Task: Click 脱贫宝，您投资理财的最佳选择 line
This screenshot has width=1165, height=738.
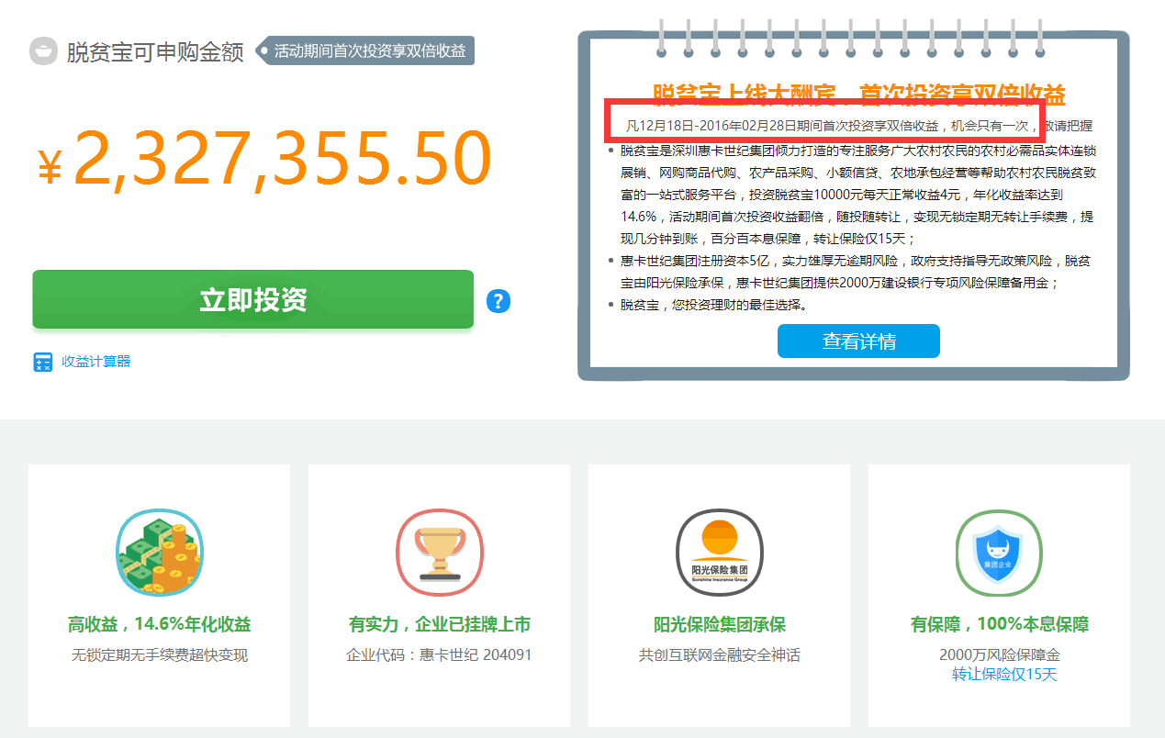Action: pos(713,305)
